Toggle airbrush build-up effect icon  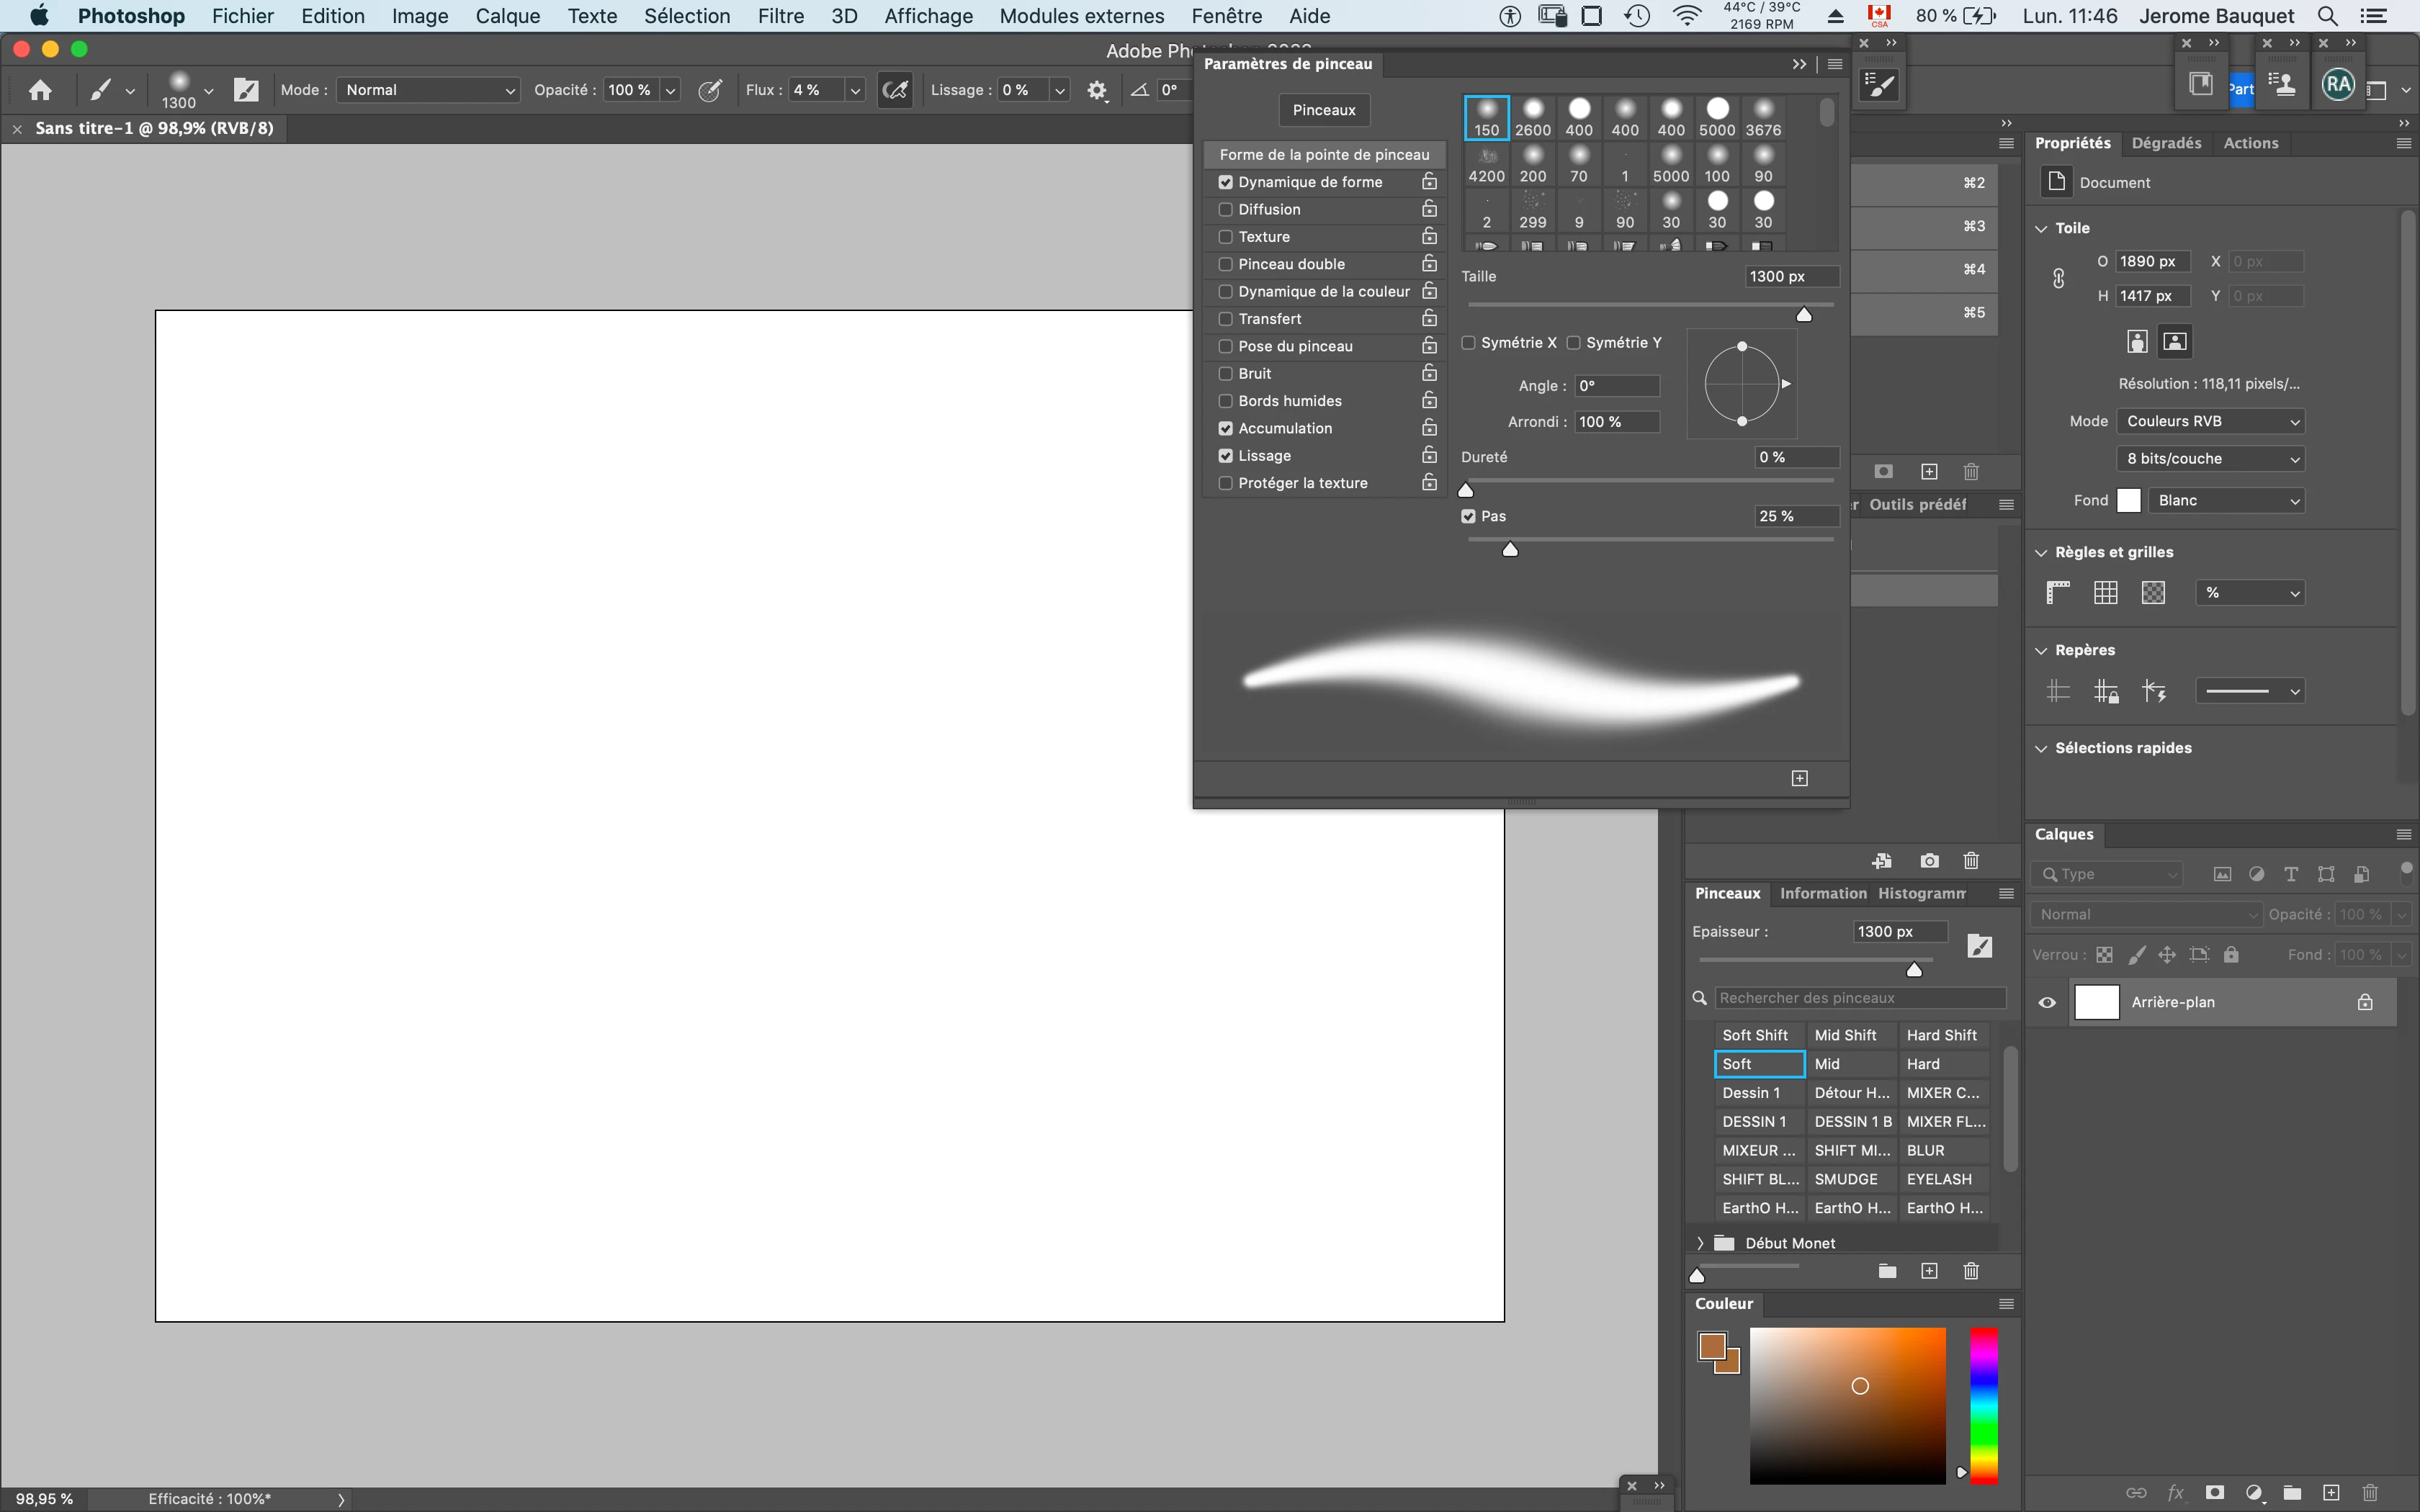tap(895, 90)
